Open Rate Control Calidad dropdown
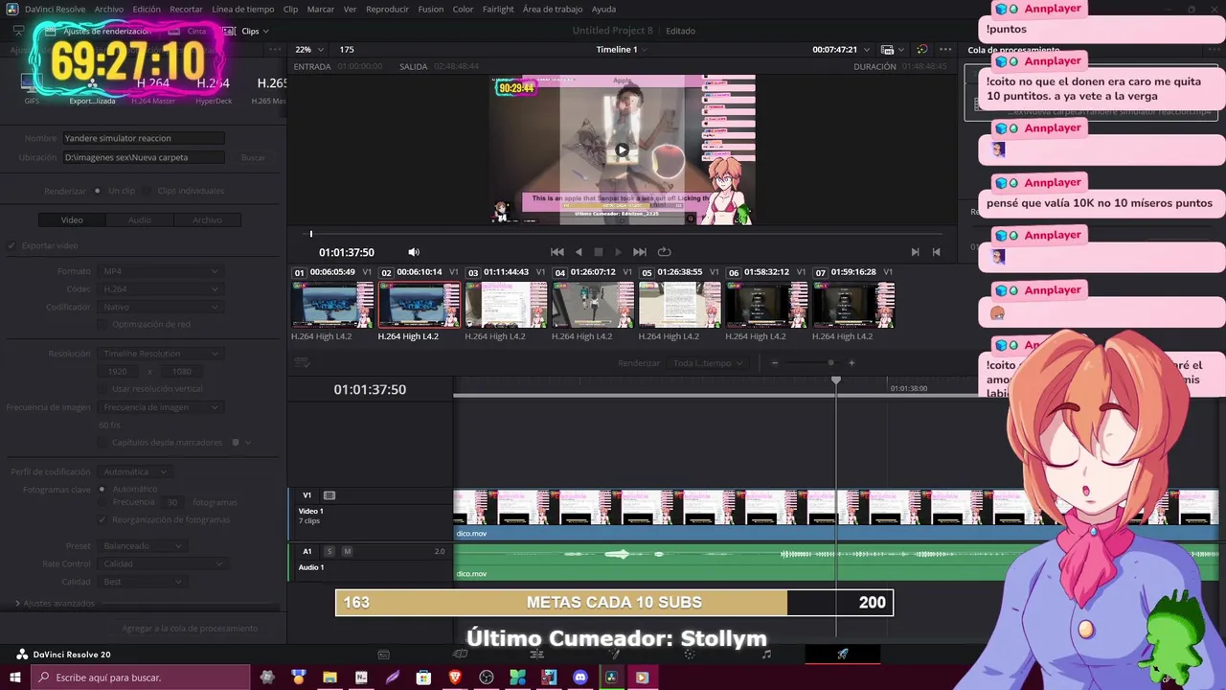Viewport: 1226px width, 690px height. (162, 563)
